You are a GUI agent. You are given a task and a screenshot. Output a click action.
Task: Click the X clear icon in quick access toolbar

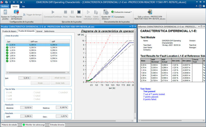(x=21, y=2)
